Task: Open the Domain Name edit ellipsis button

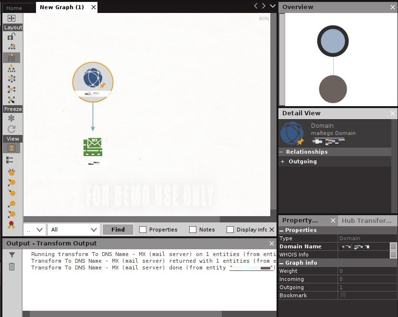Action: pos(393,246)
